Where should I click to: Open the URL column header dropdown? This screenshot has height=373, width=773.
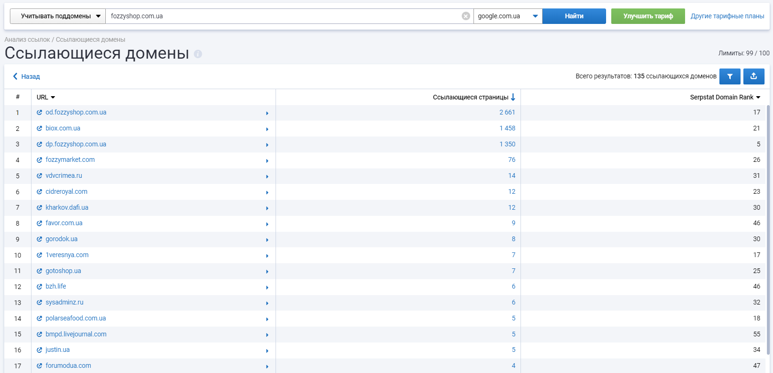(x=53, y=97)
